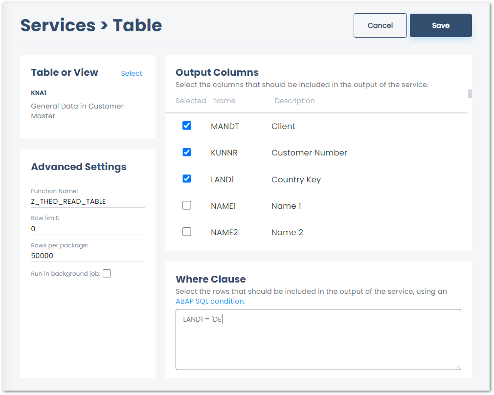
Task: Click the Where Clause textarea resize handle
Action: 458,367
